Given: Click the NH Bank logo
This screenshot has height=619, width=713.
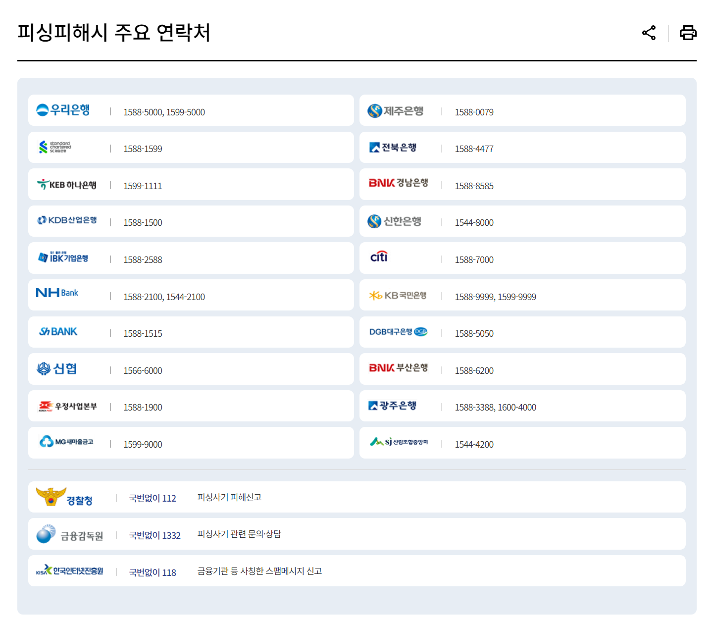Looking at the screenshot, I should (57, 293).
